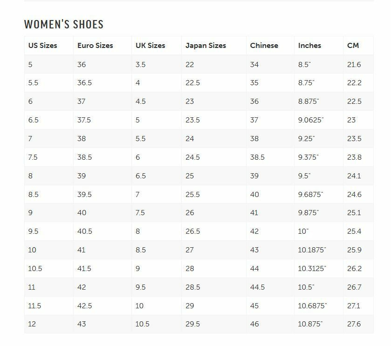Select the UK Sizes header cell
The width and height of the screenshot is (391, 346).
tap(150, 46)
